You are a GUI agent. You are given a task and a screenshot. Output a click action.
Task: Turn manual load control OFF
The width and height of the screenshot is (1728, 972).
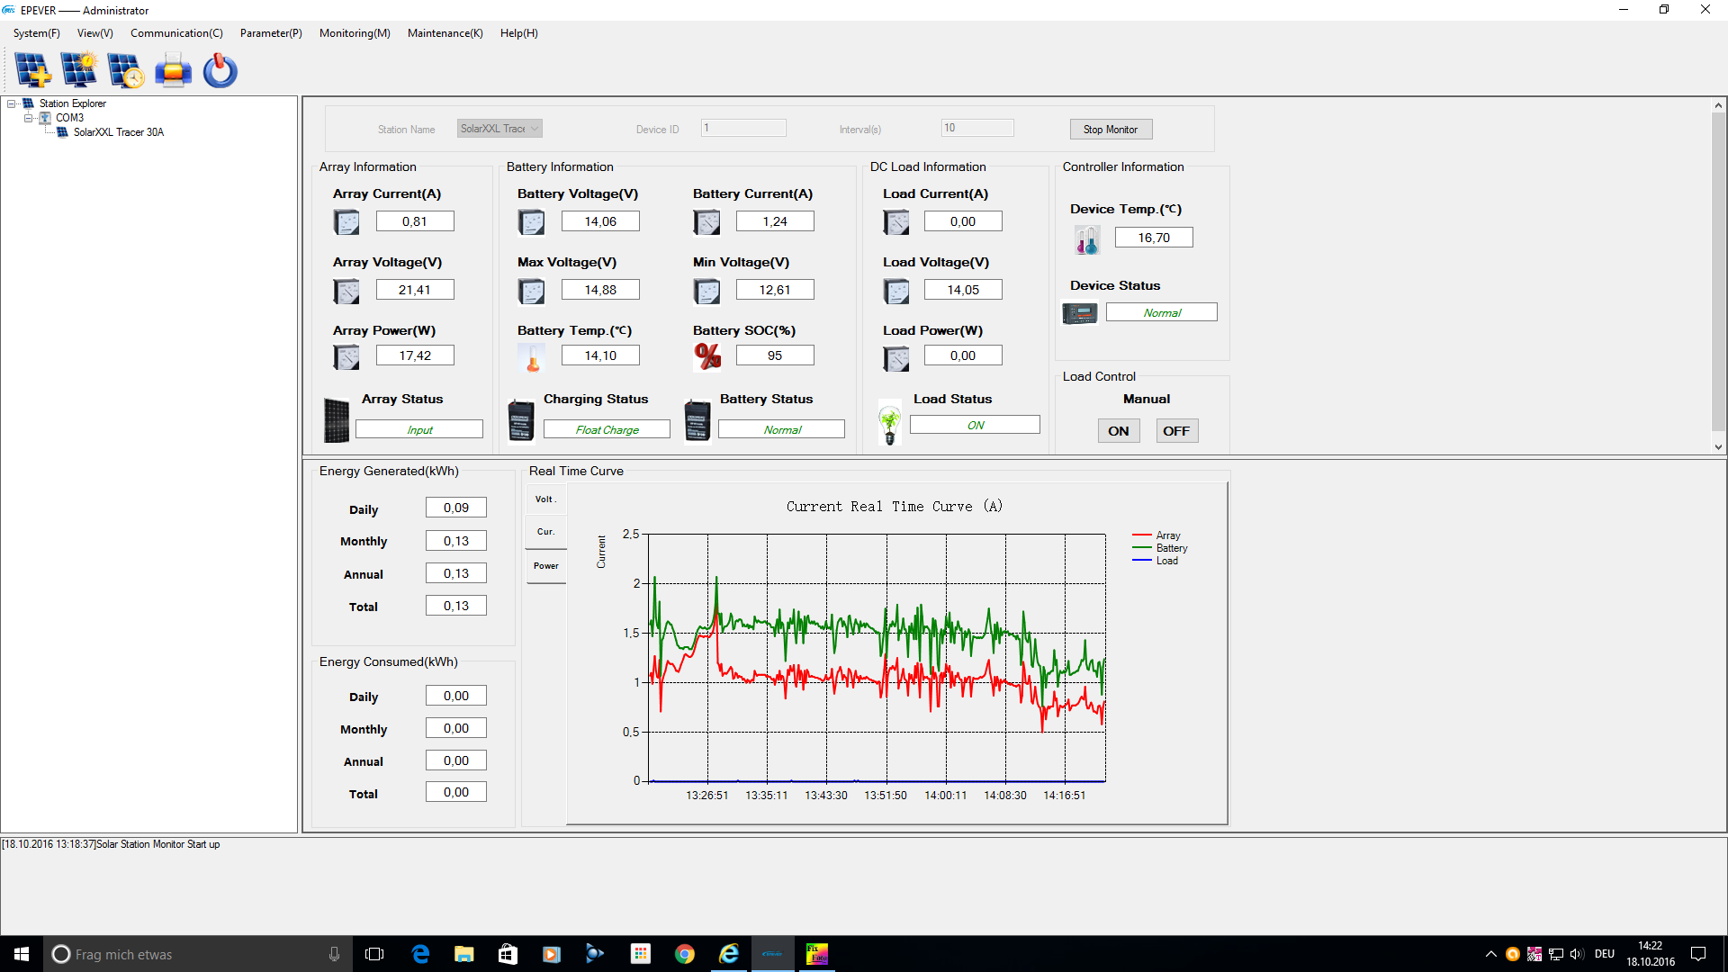(x=1175, y=431)
